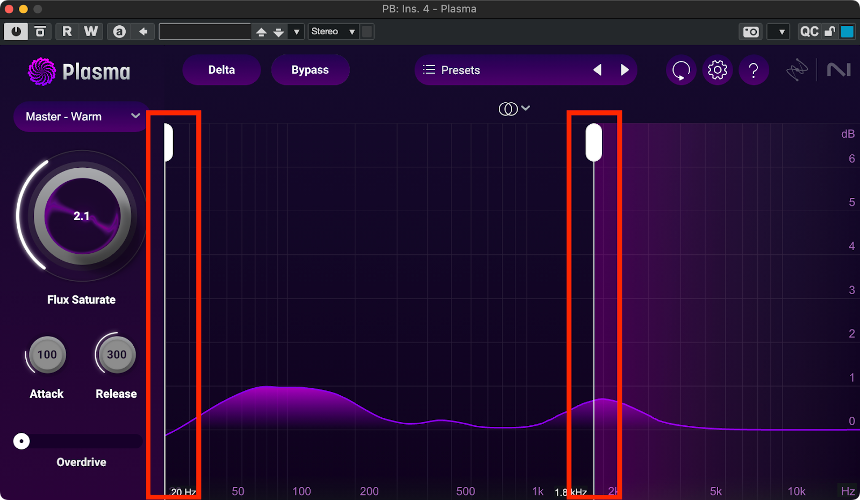Image resolution: width=860 pixels, height=500 pixels.
Task: Select next preset with right arrow
Action: 624,70
